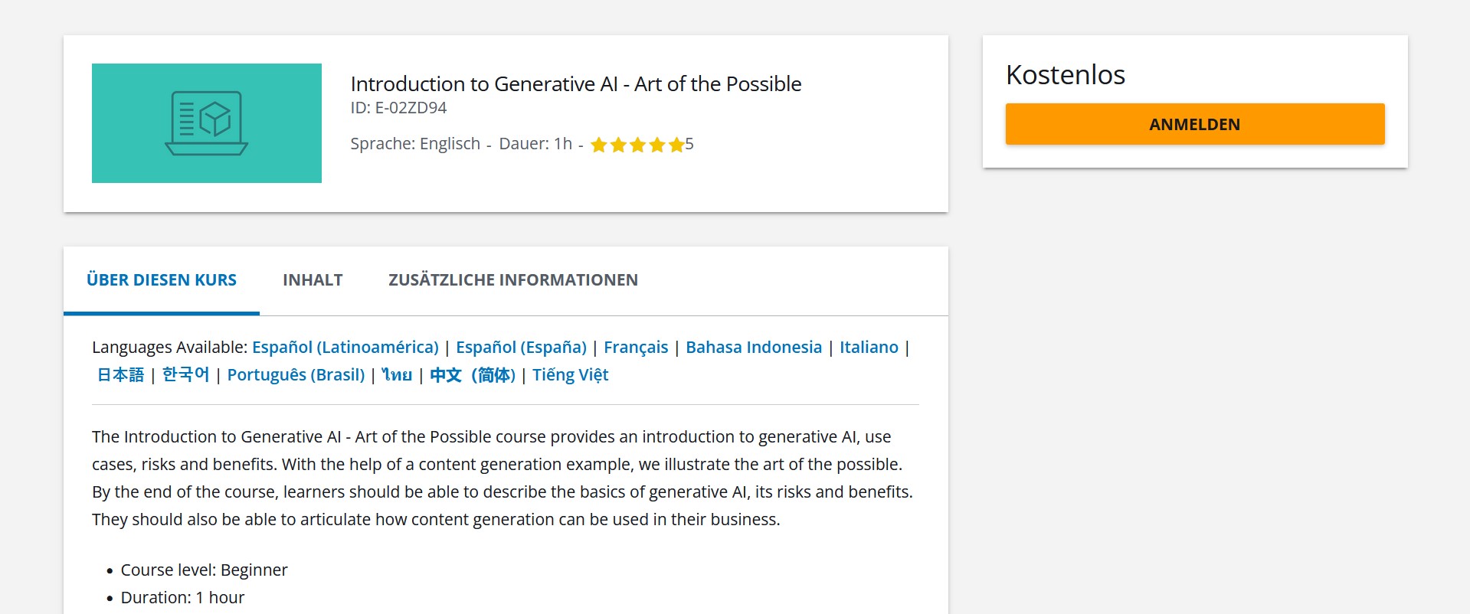1470x614 pixels.
Task: Open the Français course translation
Action: point(636,347)
